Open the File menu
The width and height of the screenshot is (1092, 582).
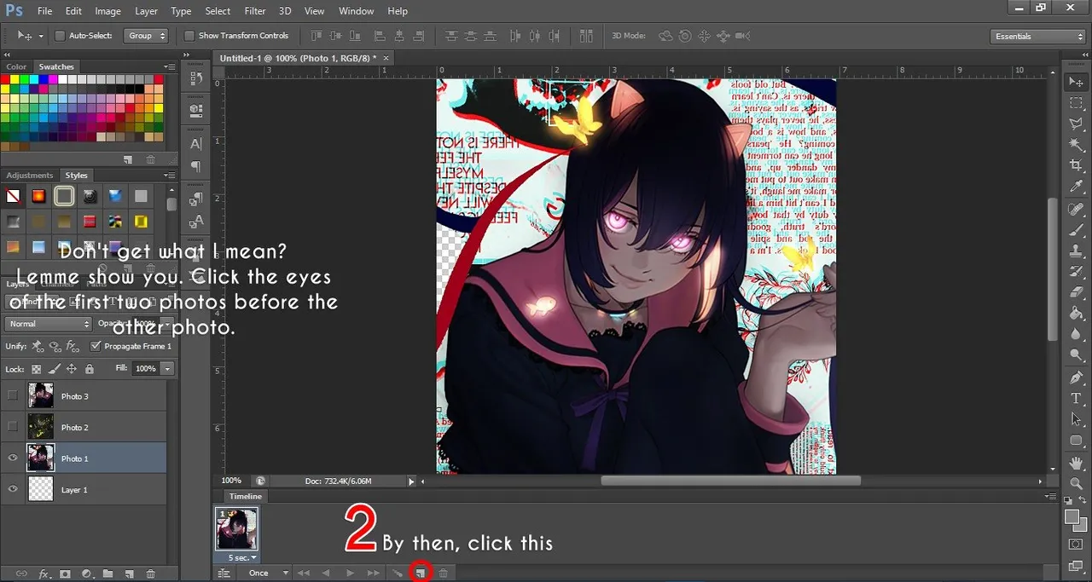pyautogui.click(x=44, y=11)
